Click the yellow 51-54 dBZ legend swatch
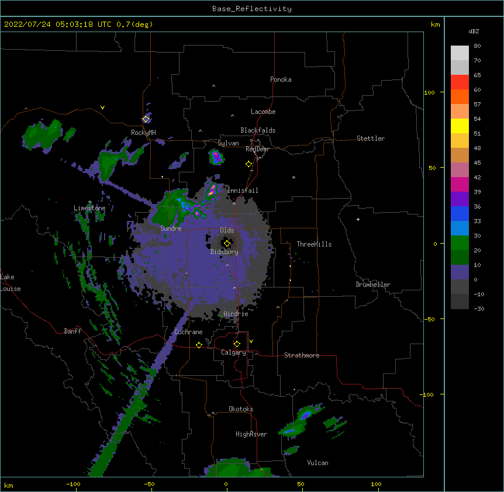504x492 pixels. click(x=460, y=126)
